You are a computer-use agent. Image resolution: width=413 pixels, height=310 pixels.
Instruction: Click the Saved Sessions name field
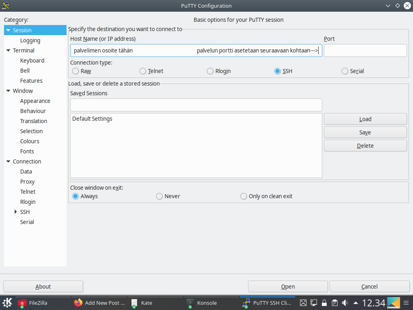point(196,105)
